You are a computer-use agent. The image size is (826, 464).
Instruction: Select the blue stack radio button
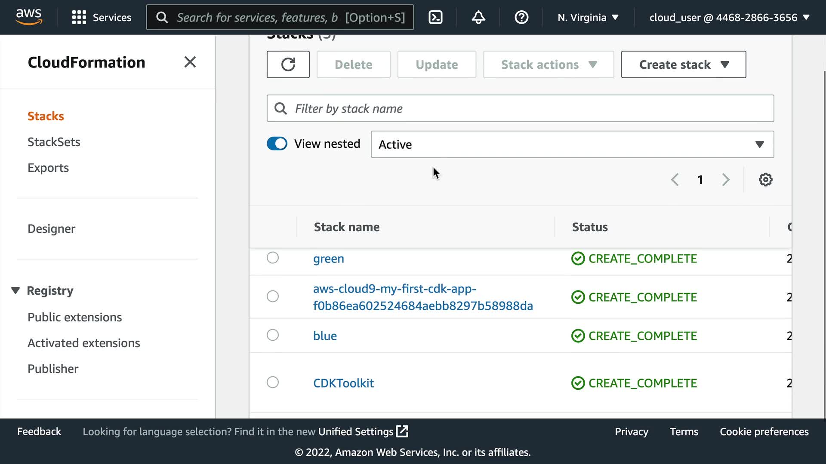[x=273, y=335]
